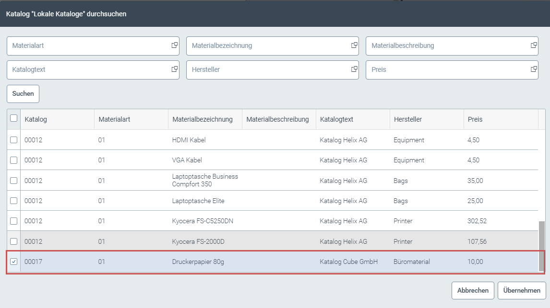The height and width of the screenshot is (308, 550).
Task: Confirm selection with Übernehmen button
Action: coord(522,290)
